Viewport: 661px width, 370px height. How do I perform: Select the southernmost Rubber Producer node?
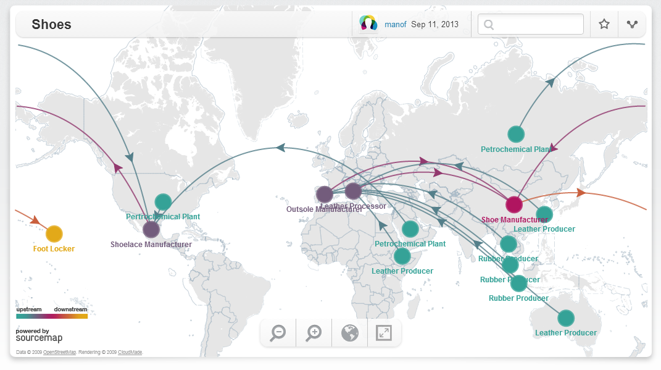[518, 283]
